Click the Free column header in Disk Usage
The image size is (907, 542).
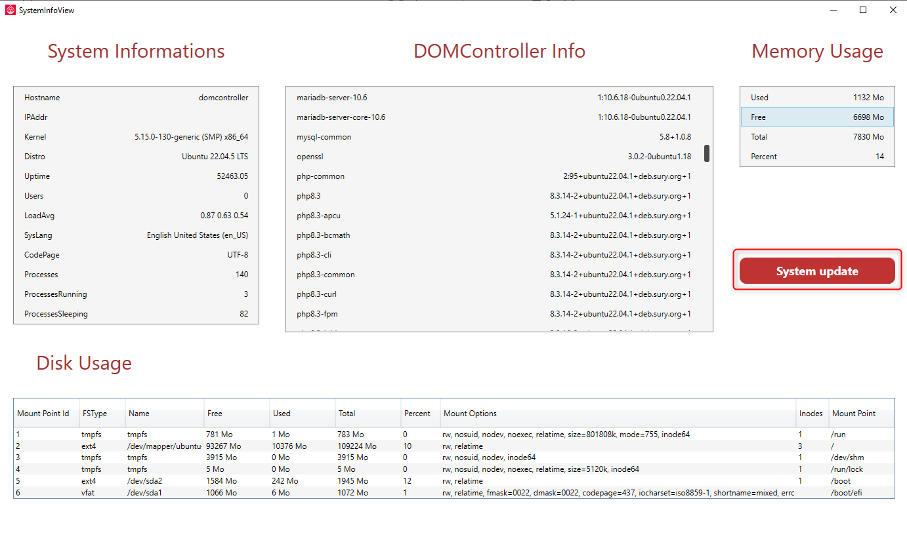[237, 414]
